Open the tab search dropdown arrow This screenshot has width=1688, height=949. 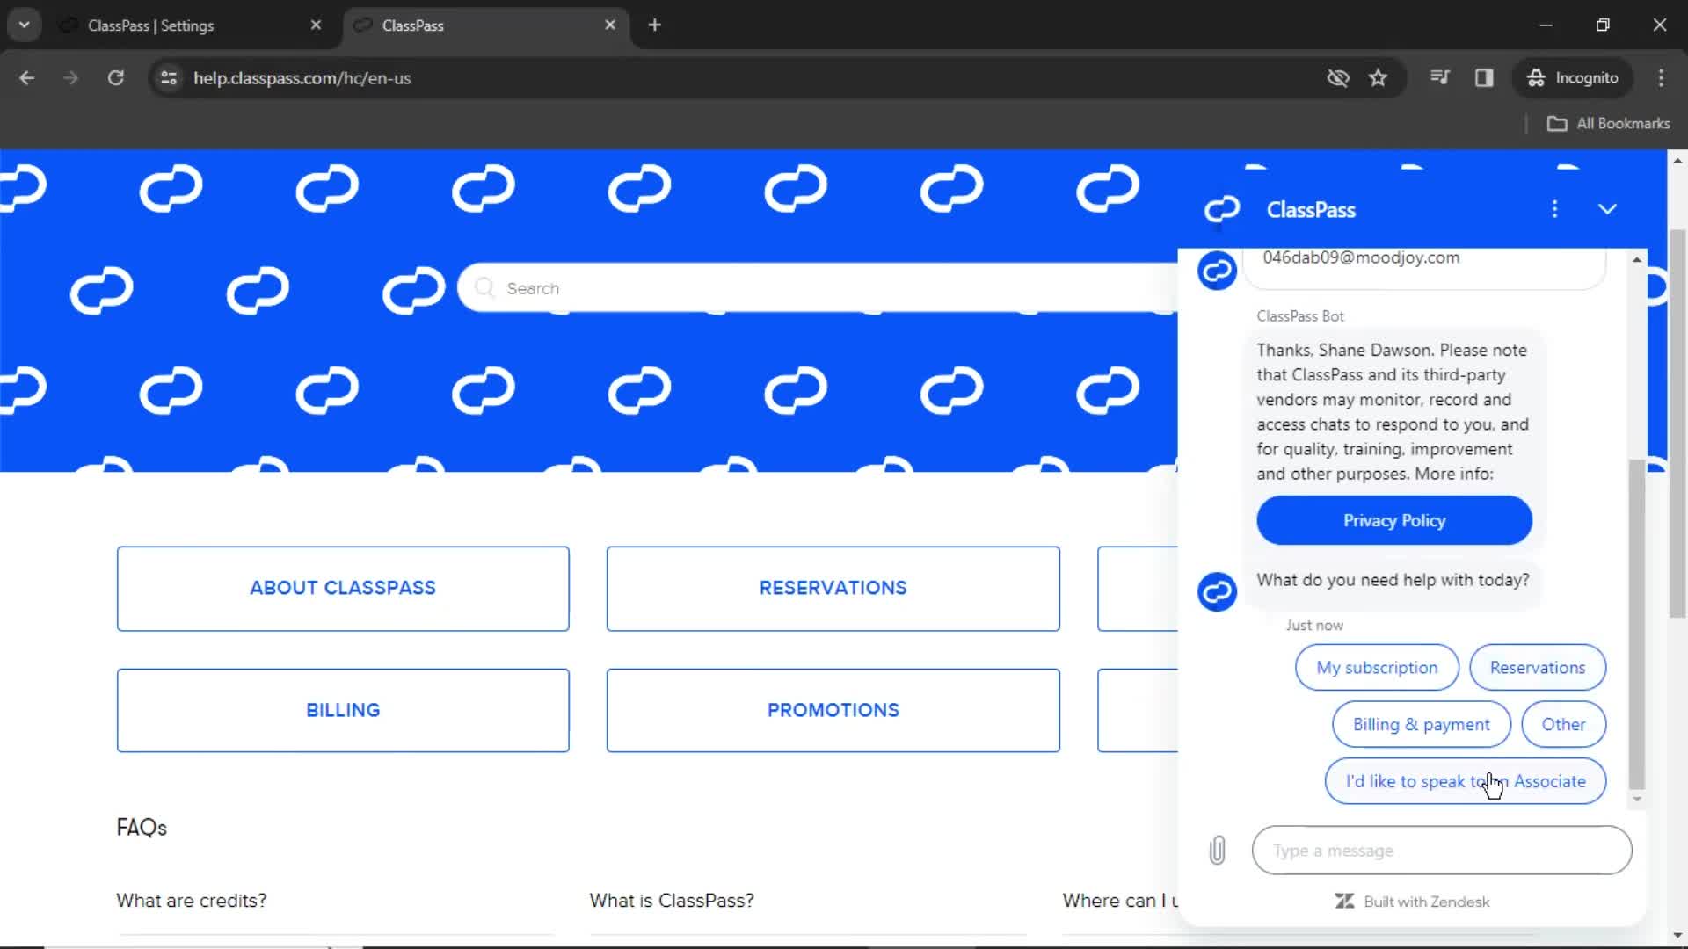[x=25, y=25]
